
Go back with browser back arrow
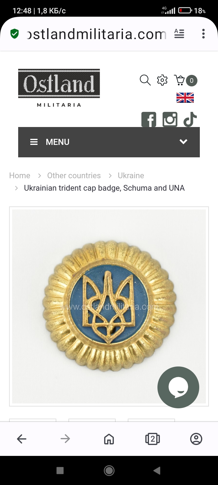tap(22, 439)
